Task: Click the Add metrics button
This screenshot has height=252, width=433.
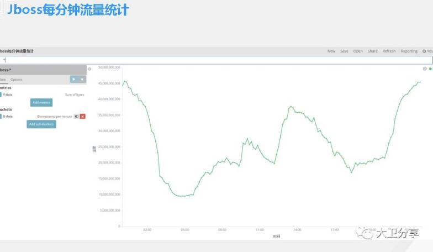Action: (x=41, y=103)
